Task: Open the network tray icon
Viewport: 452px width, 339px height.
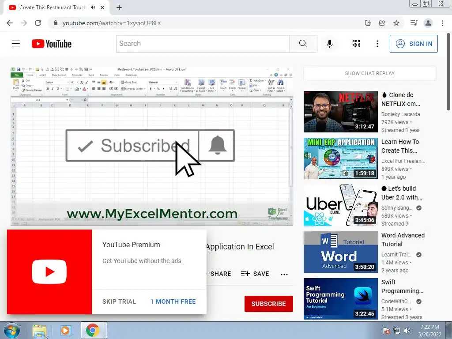Action: tap(397, 330)
